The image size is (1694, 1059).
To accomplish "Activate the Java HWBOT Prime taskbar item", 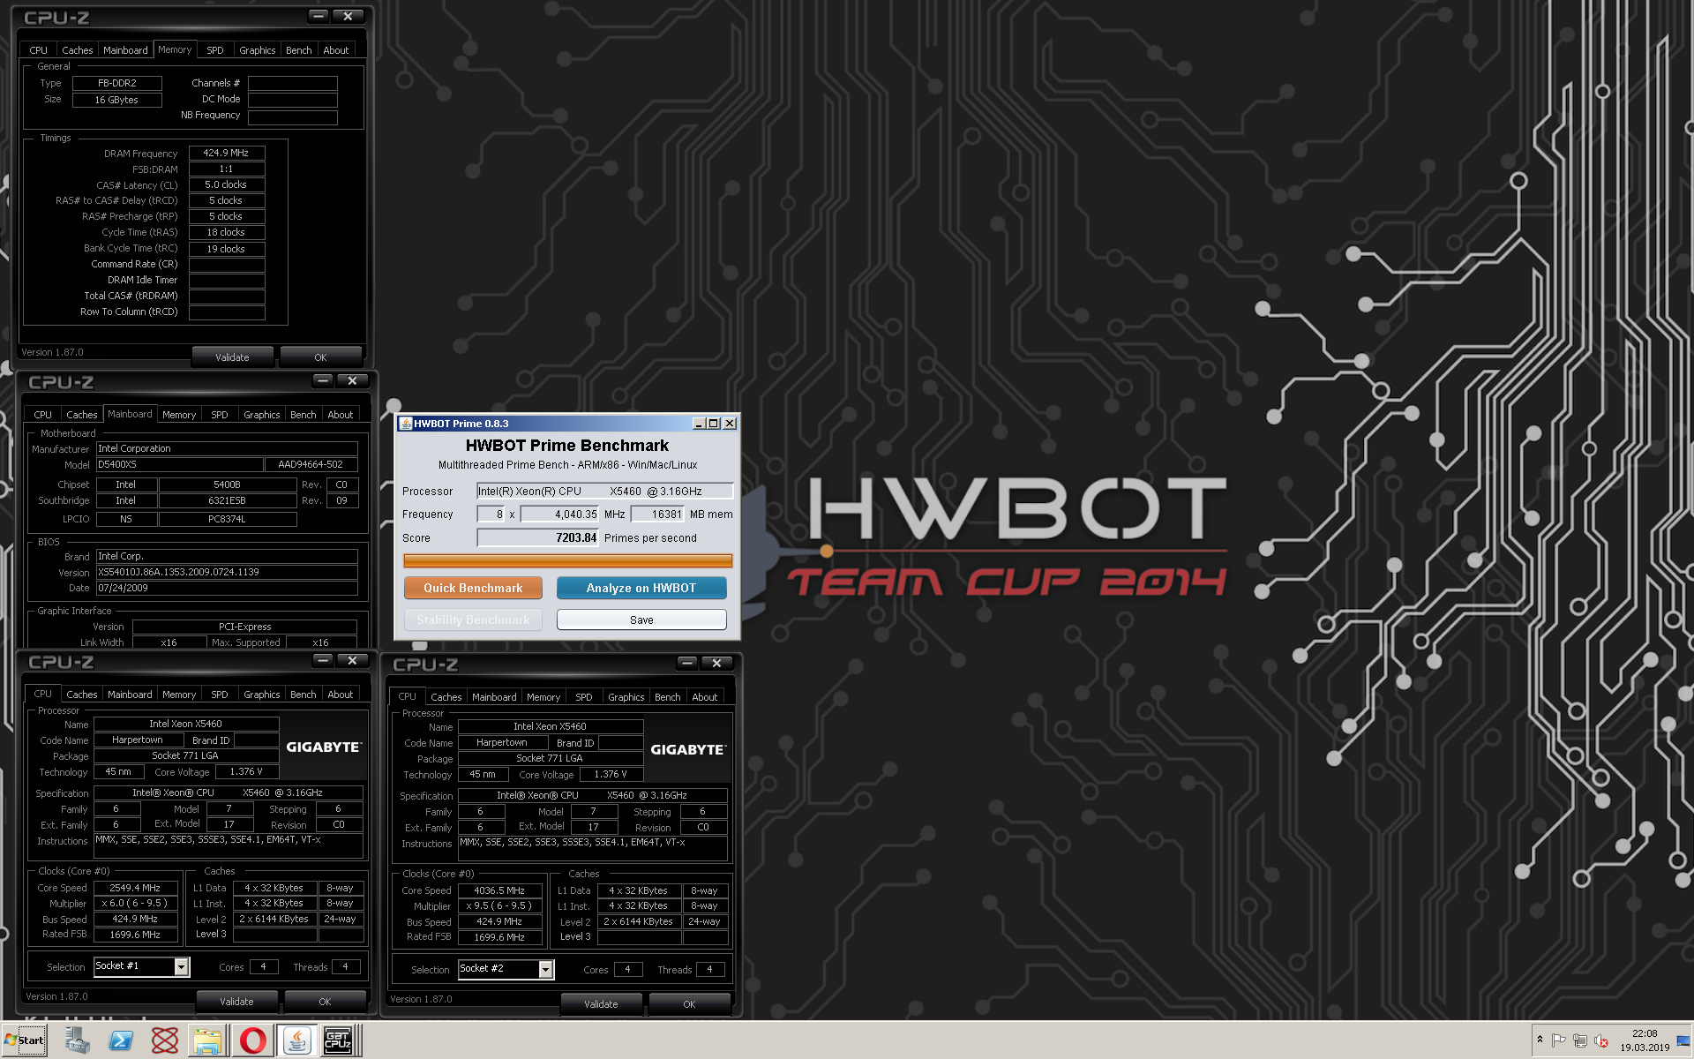I will pos(296,1040).
